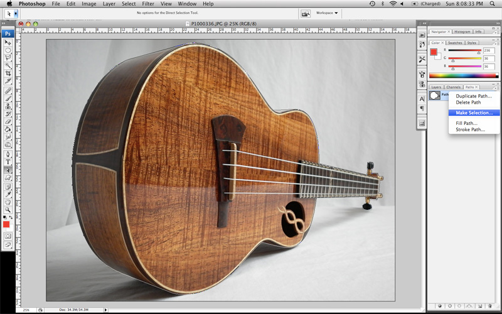This screenshot has width=502, height=314.
Task: Select the History Brush tool
Action: tap(8, 114)
